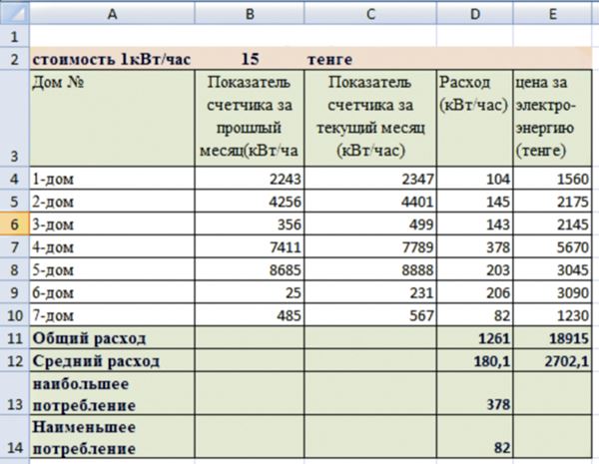Select row 11 header
The image size is (599, 464).
click(15, 338)
